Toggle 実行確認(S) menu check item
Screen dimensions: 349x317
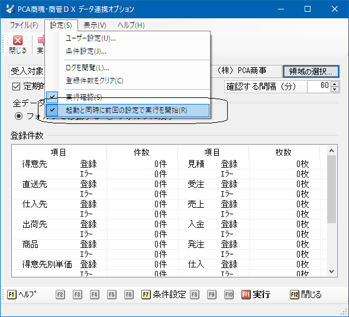127,97
